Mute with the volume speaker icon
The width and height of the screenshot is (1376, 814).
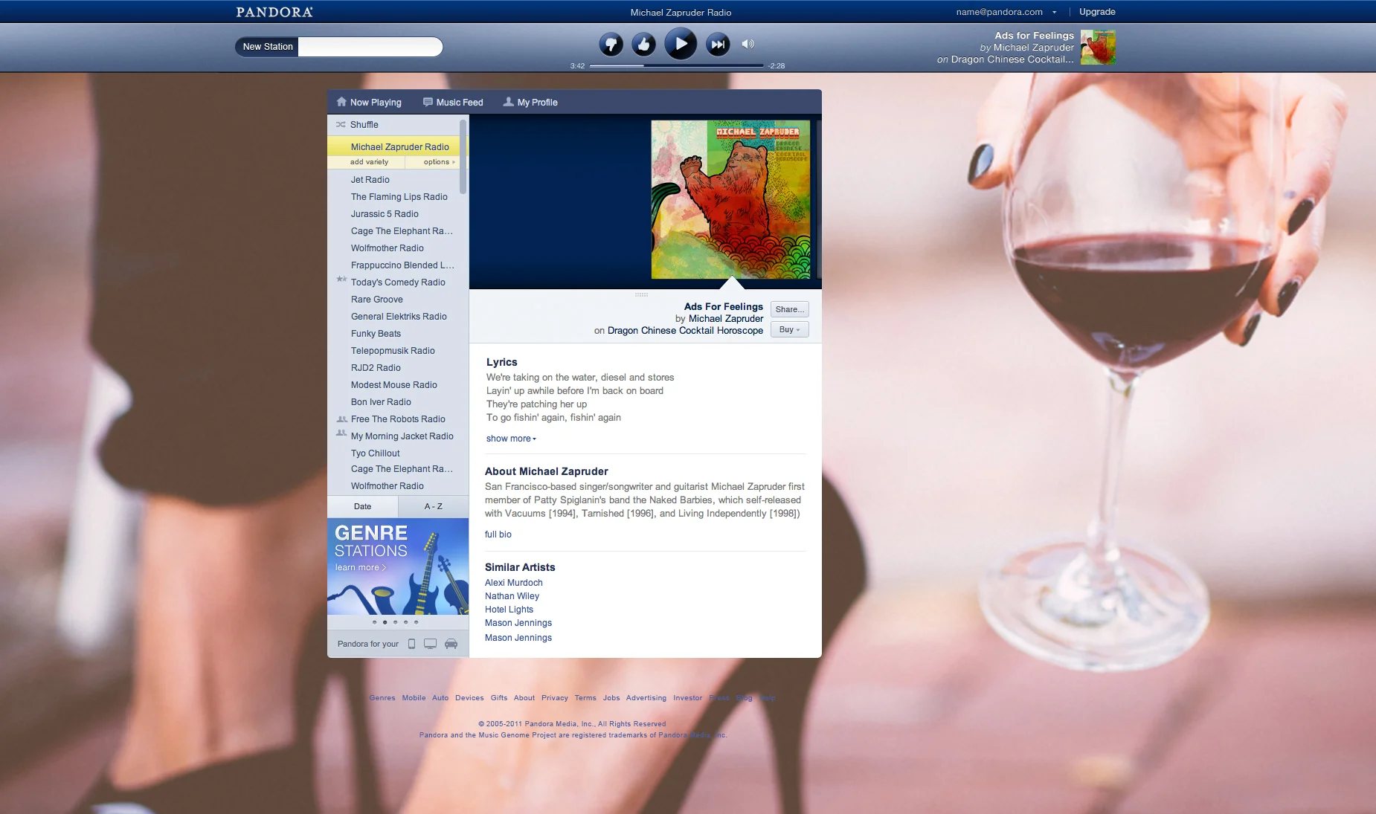point(748,44)
